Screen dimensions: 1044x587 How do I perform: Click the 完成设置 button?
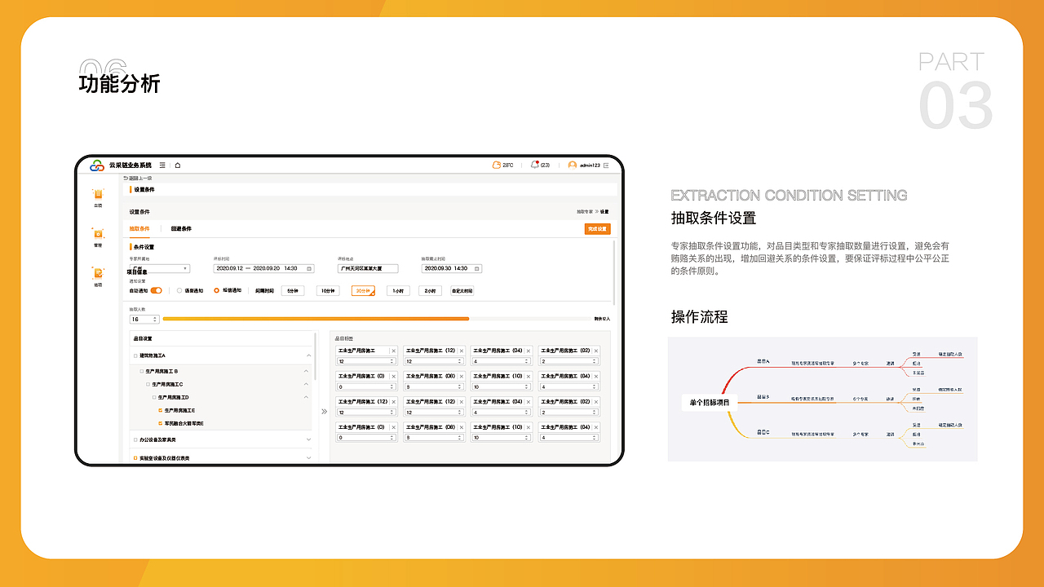(x=597, y=229)
